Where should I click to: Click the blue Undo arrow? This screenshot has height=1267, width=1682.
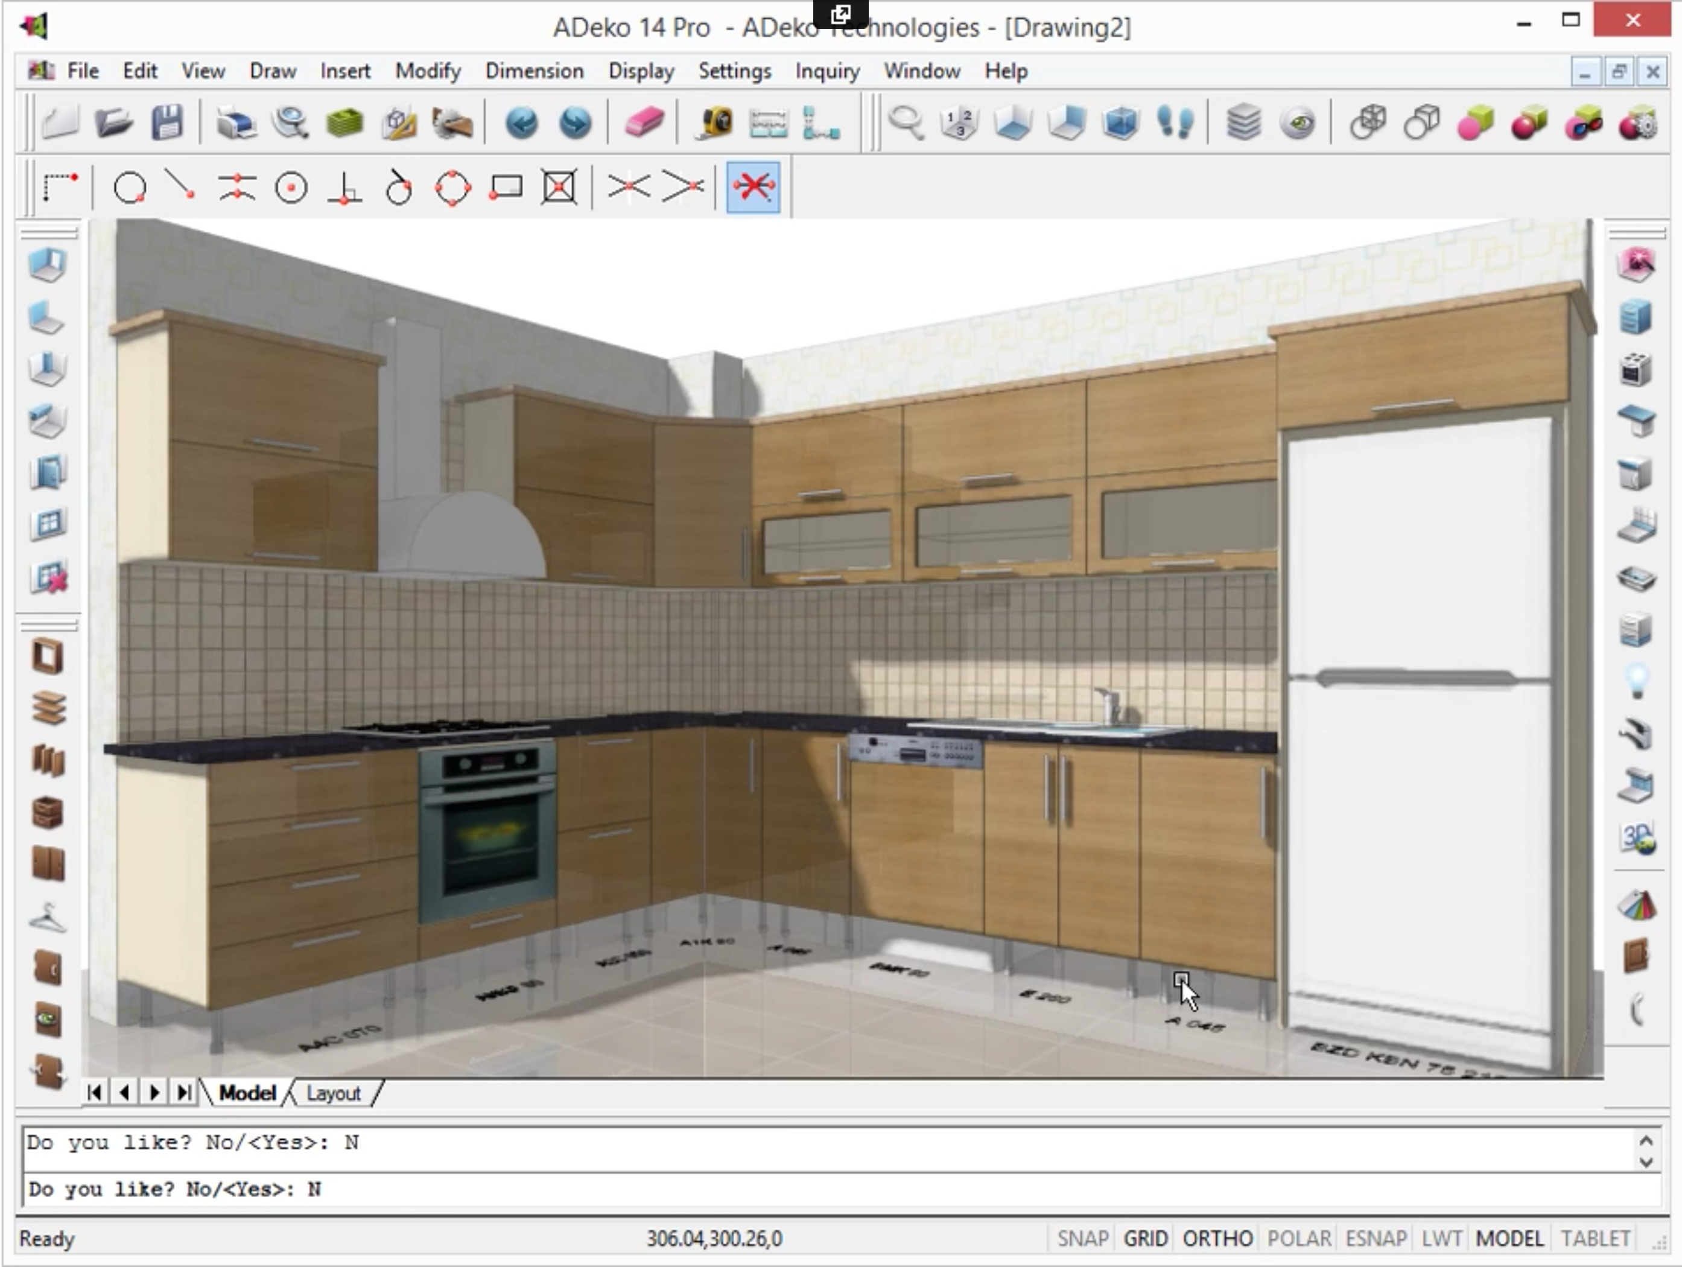point(522,122)
